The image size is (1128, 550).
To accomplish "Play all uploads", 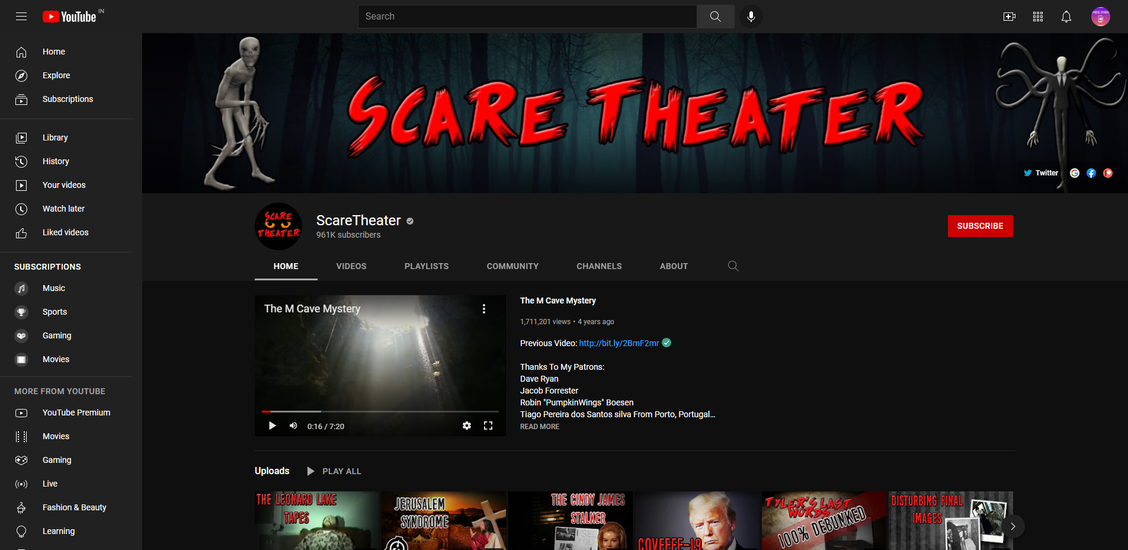I will pyautogui.click(x=335, y=471).
